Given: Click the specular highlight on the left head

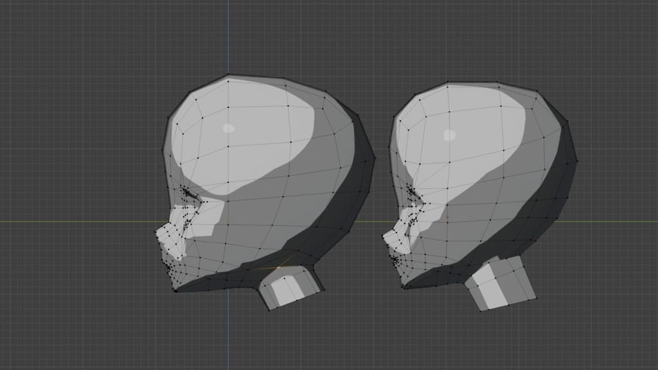Looking at the screenshot, I should click(229, 128).
